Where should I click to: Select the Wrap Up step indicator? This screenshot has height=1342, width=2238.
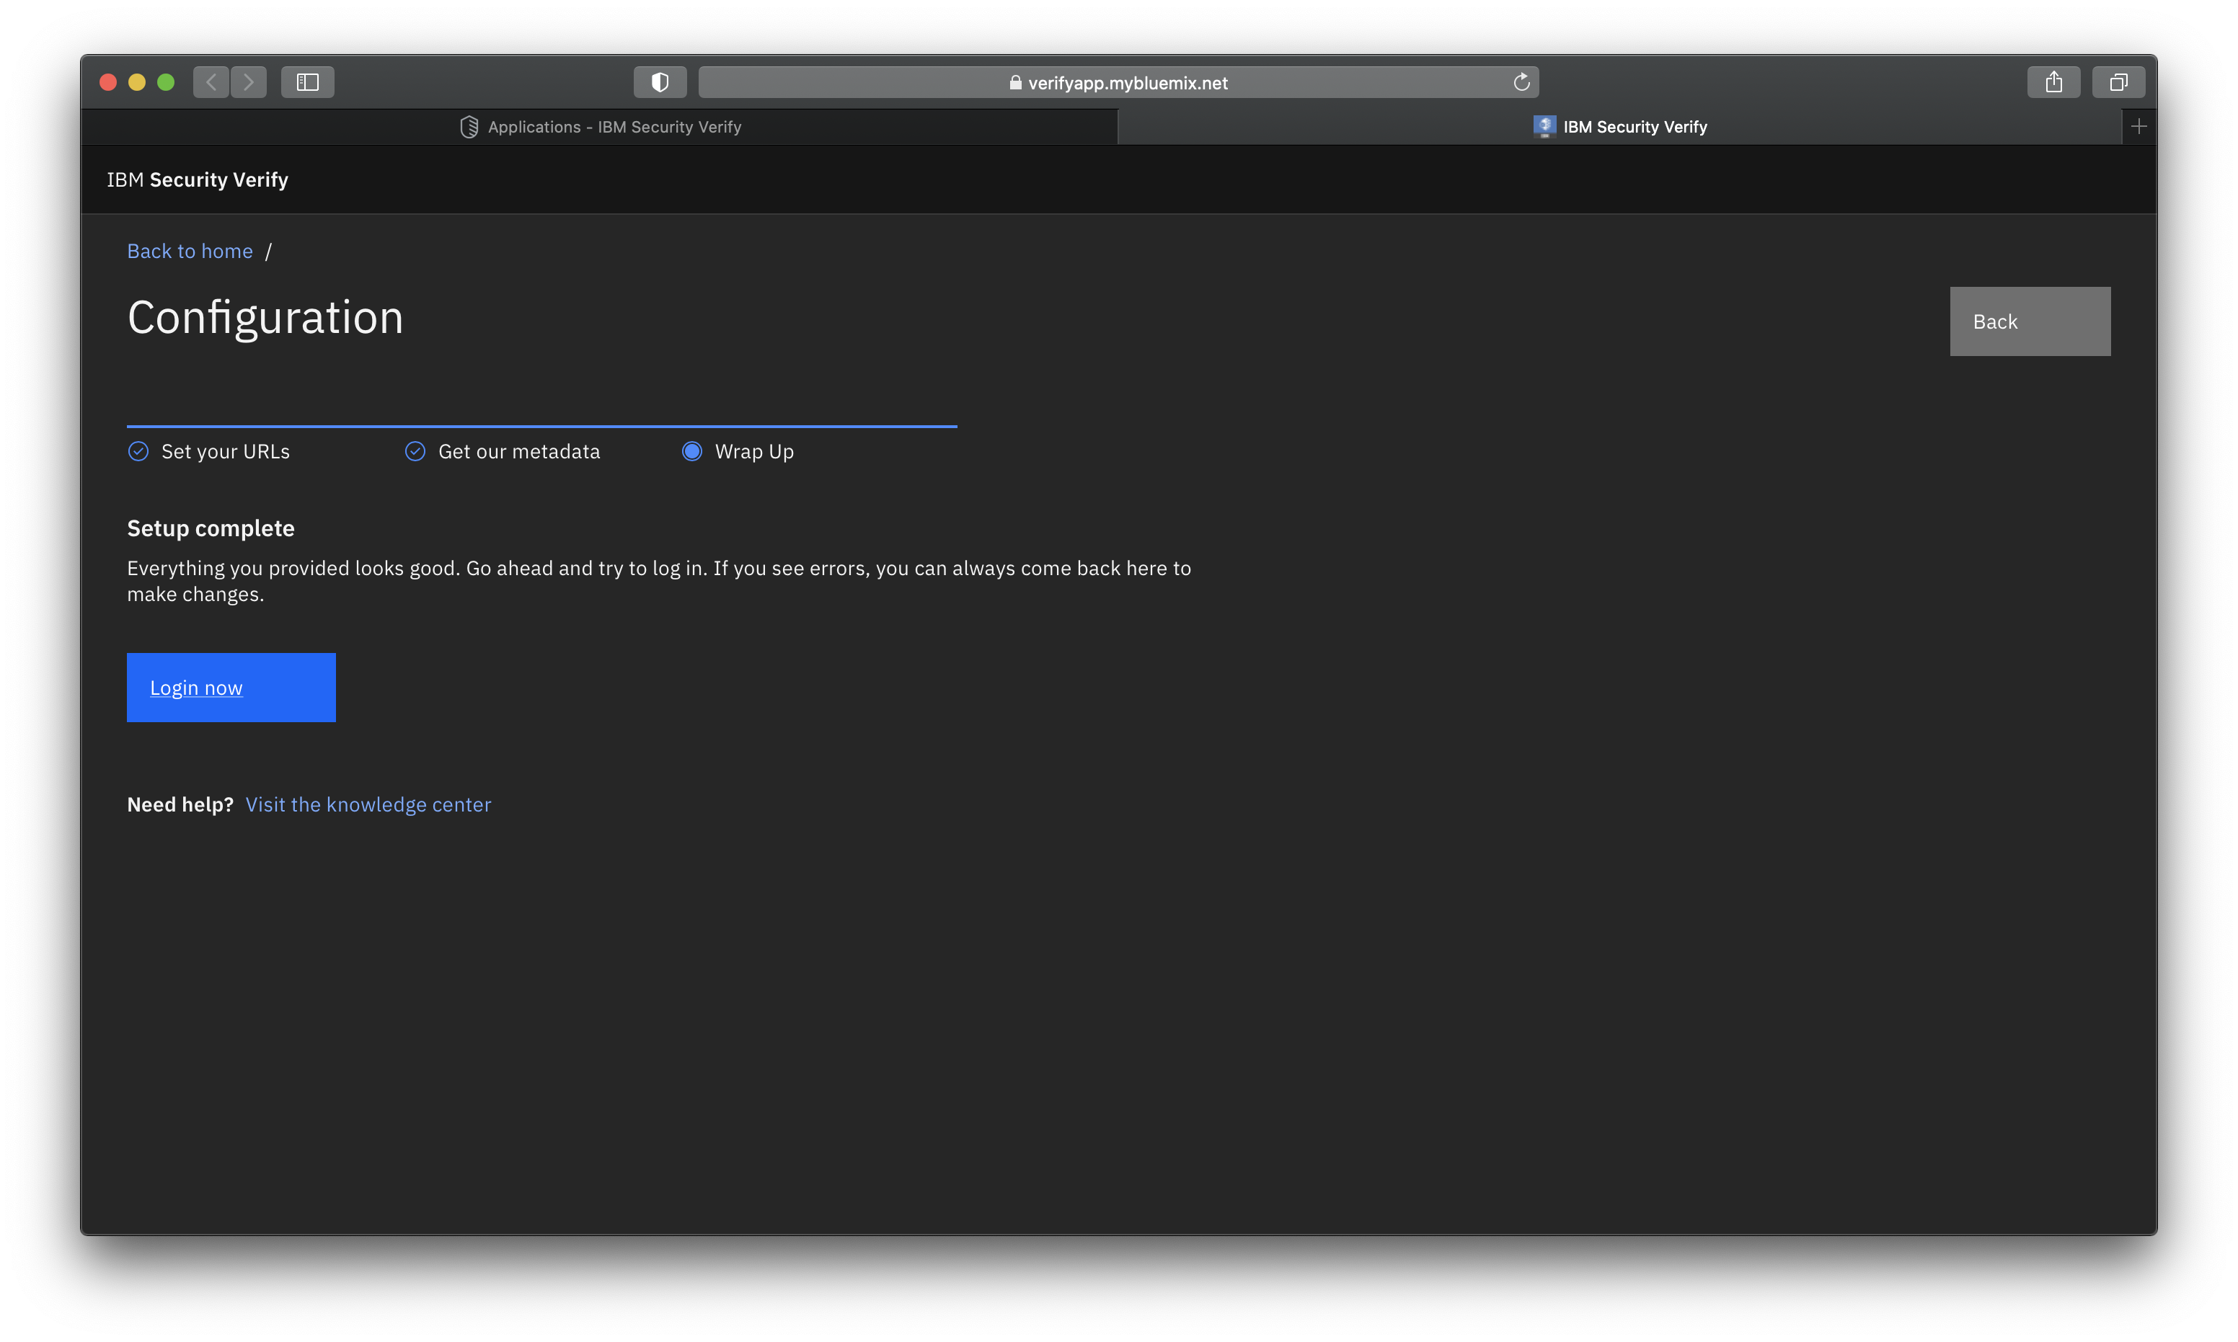(x=692, y=451)
